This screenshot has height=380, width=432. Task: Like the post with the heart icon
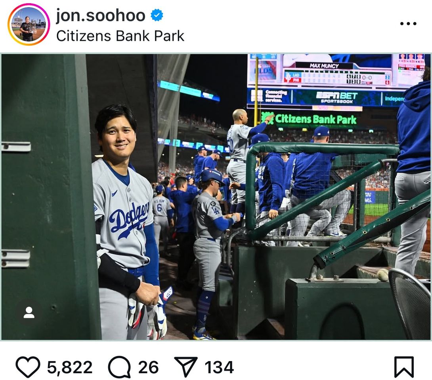tap(28, 367)
